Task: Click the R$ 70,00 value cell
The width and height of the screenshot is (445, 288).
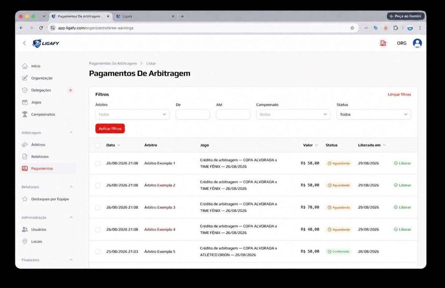Action: pos(310,207)
